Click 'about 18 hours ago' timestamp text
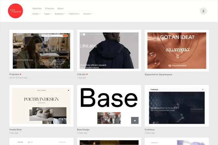The height and width of the screenshot is (145, 218). [18, 78]
